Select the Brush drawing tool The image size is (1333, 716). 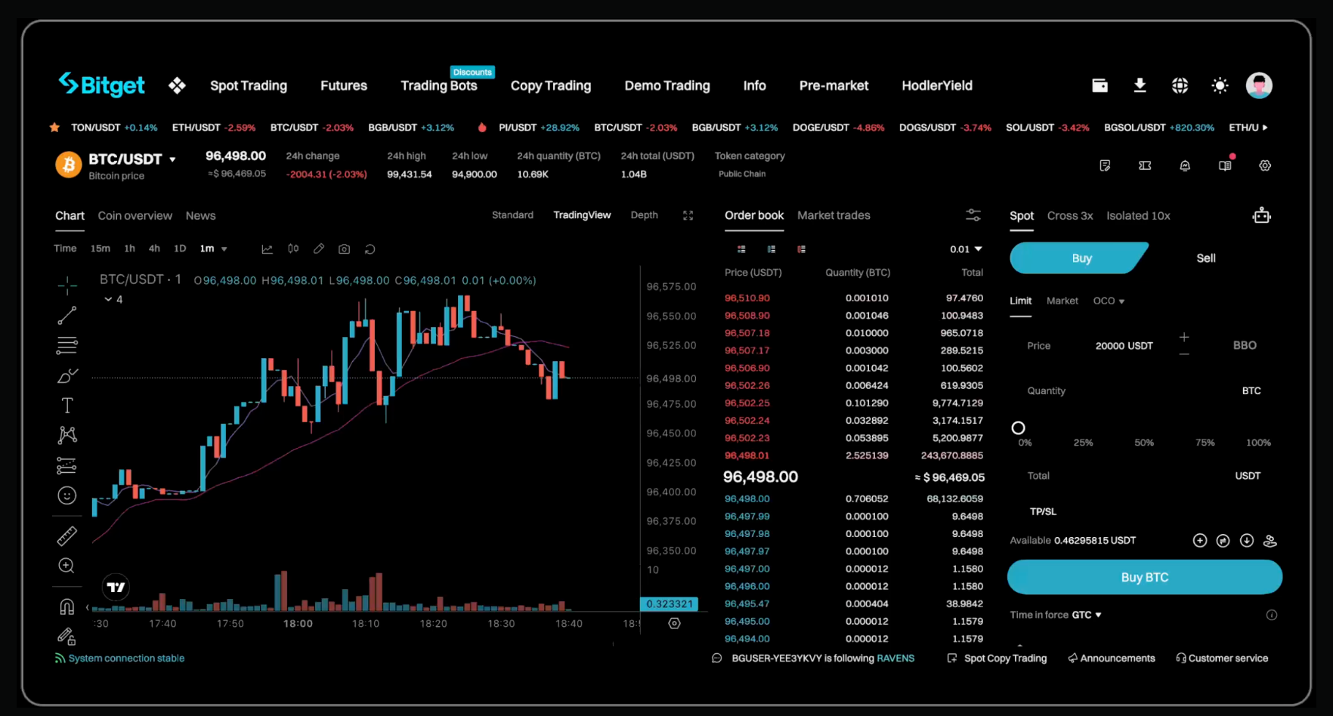click(66, 375)
